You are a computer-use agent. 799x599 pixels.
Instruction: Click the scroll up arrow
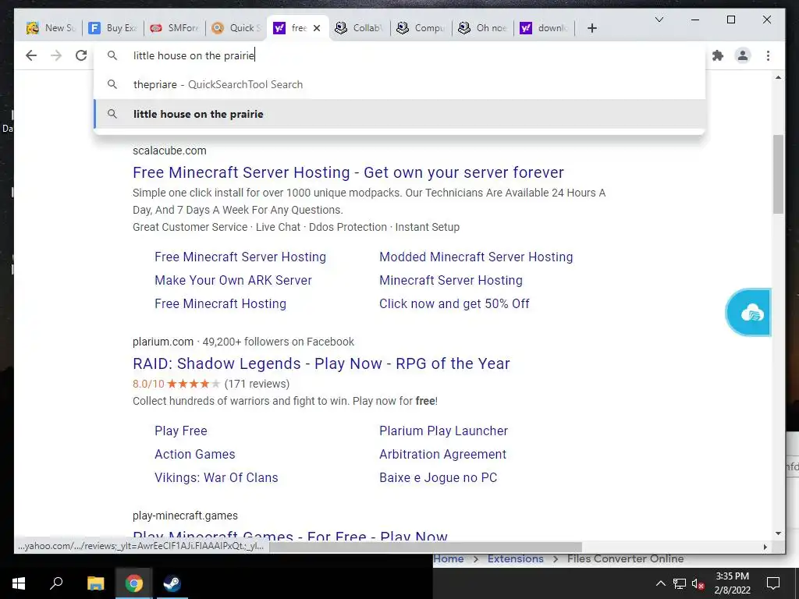click(x=778, y=77)
